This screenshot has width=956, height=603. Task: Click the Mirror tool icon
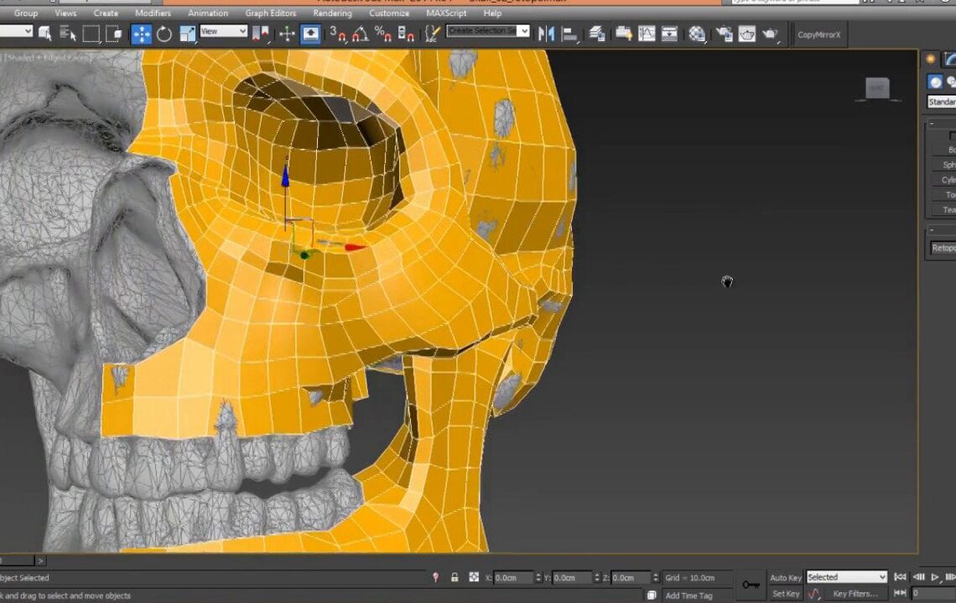point(549,34)
